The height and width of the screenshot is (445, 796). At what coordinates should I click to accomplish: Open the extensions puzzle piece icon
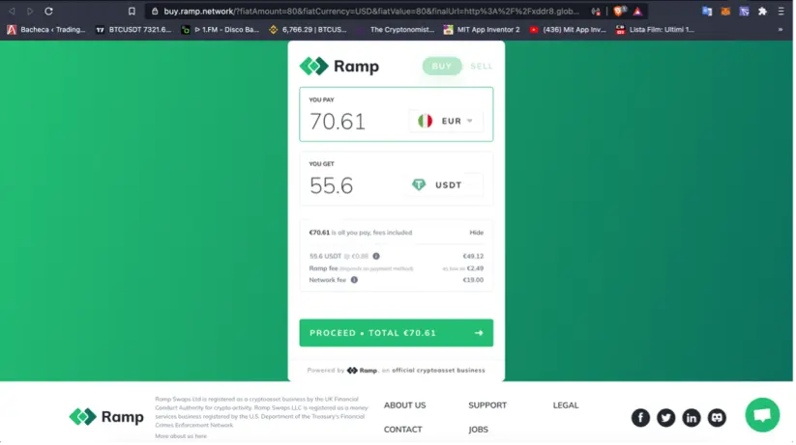[x=762, y=11]
